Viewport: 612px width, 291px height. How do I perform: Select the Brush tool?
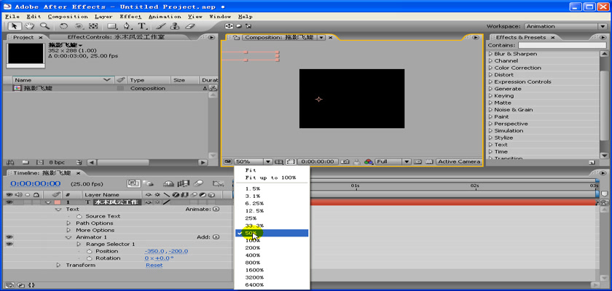[x=160, y=26]
